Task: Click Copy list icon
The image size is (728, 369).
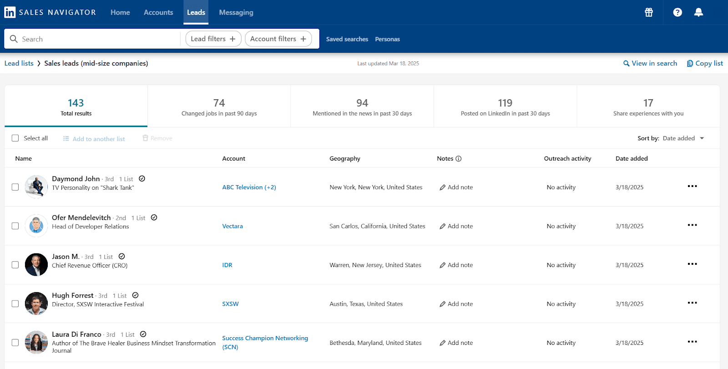Action: (x=690, y=64)
